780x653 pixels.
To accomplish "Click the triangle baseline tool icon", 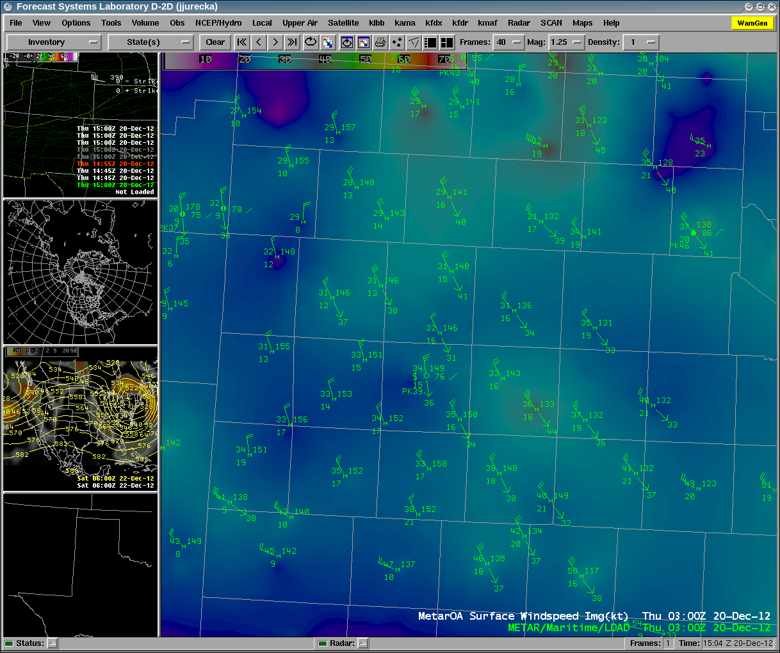I will (414, 42).
